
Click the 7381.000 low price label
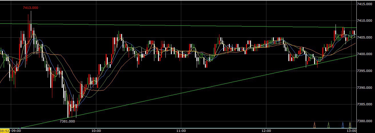click(67, 121)
